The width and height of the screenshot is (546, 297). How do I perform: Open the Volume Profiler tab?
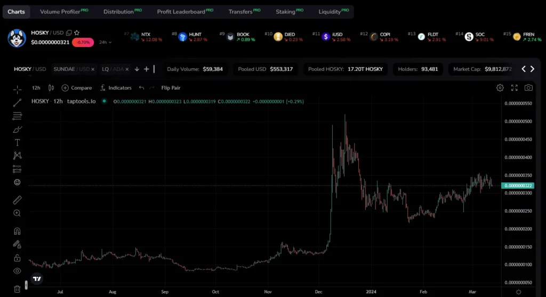click(x=64, y=12)
